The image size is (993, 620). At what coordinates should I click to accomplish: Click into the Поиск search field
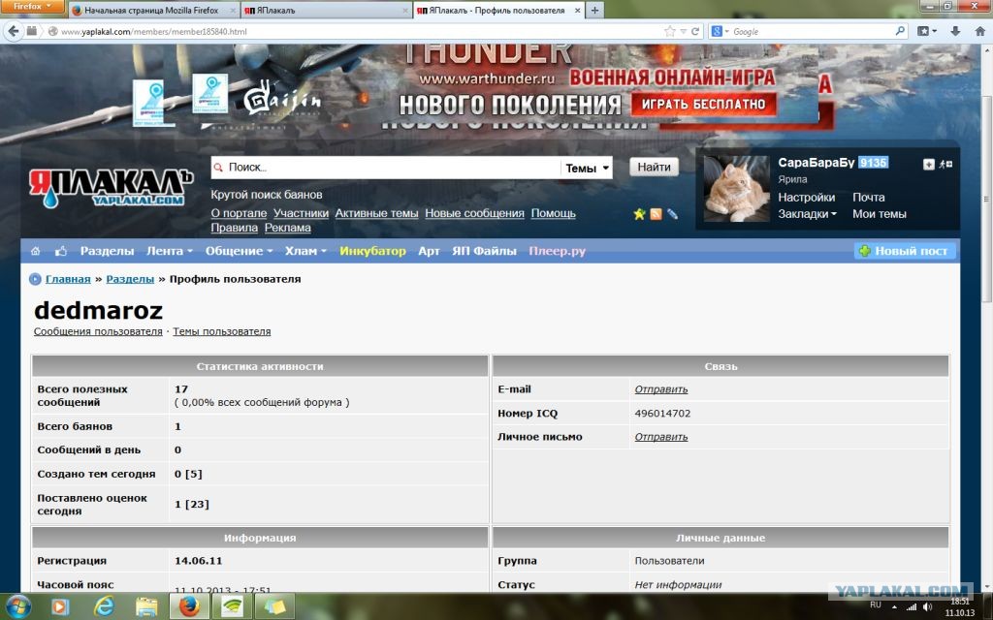pyautogui.click(x=386, y=168)
